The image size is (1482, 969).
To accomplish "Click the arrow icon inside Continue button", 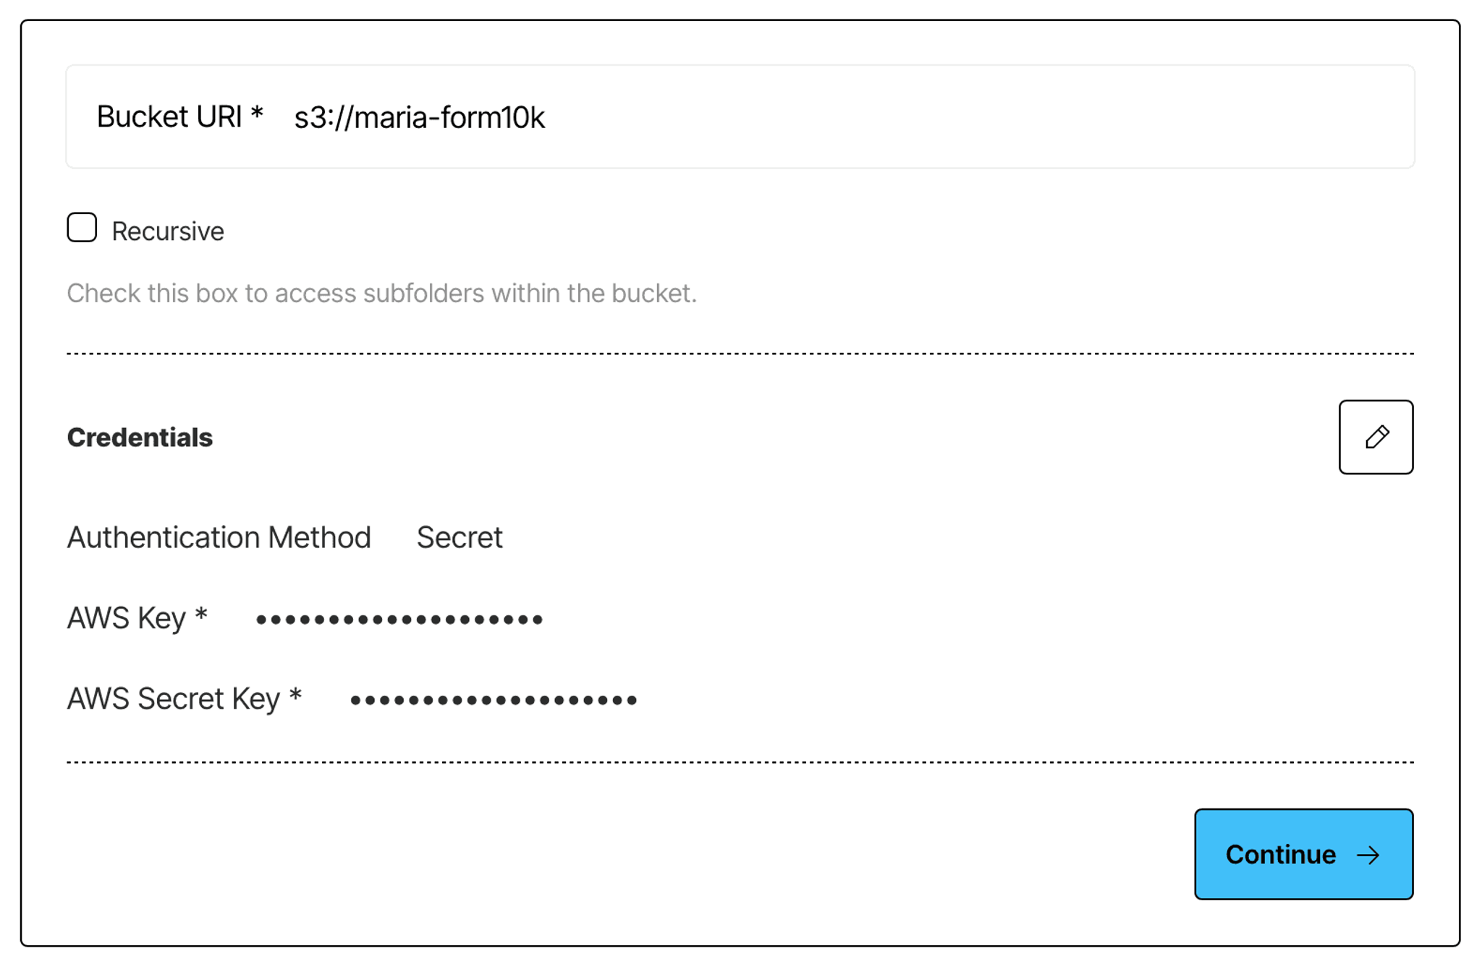I will pos(1368,855).
